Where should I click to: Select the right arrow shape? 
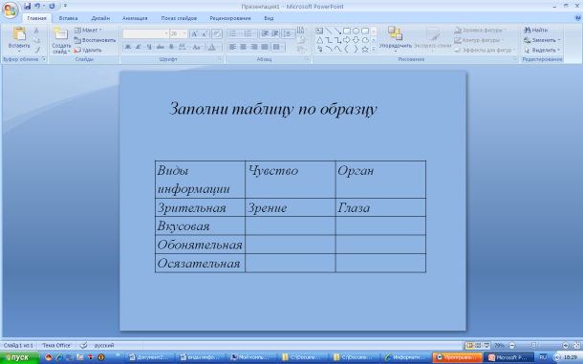point(347,40)
